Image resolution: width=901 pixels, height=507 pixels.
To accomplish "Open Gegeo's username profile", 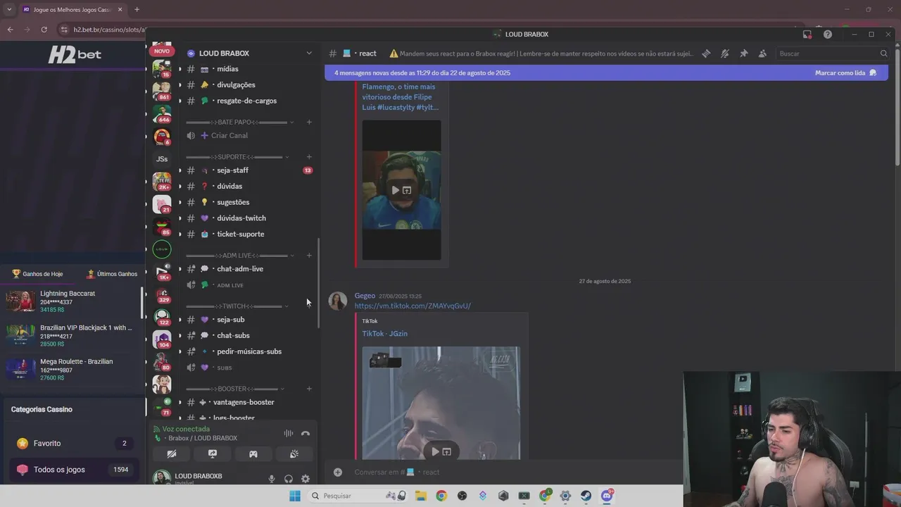I will click(x=365, y=296).
